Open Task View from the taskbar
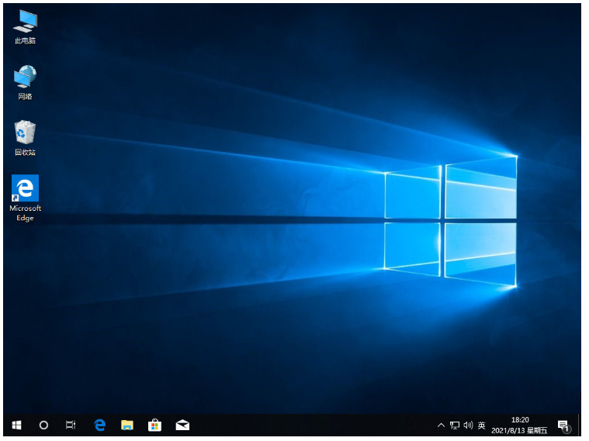This screenshot has width=589, height=441. [71, 425]
